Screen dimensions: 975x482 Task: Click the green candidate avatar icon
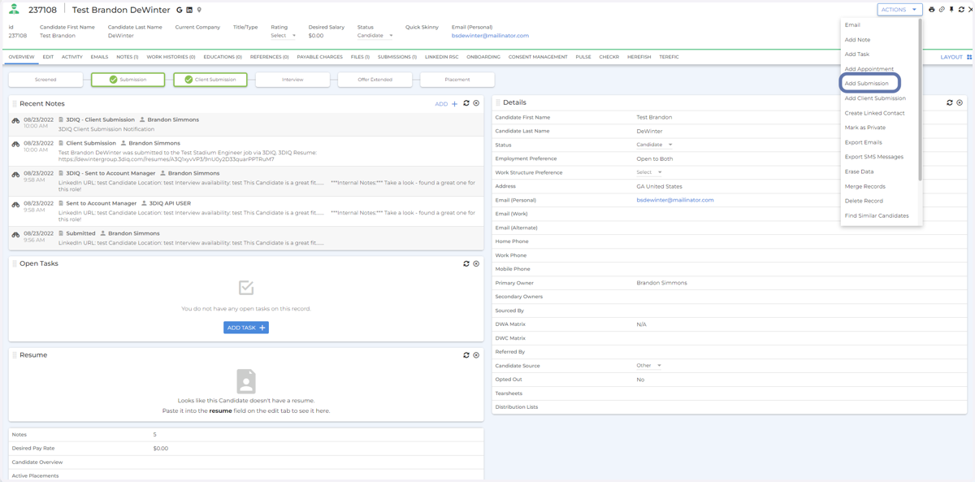[x=14, y=10]
